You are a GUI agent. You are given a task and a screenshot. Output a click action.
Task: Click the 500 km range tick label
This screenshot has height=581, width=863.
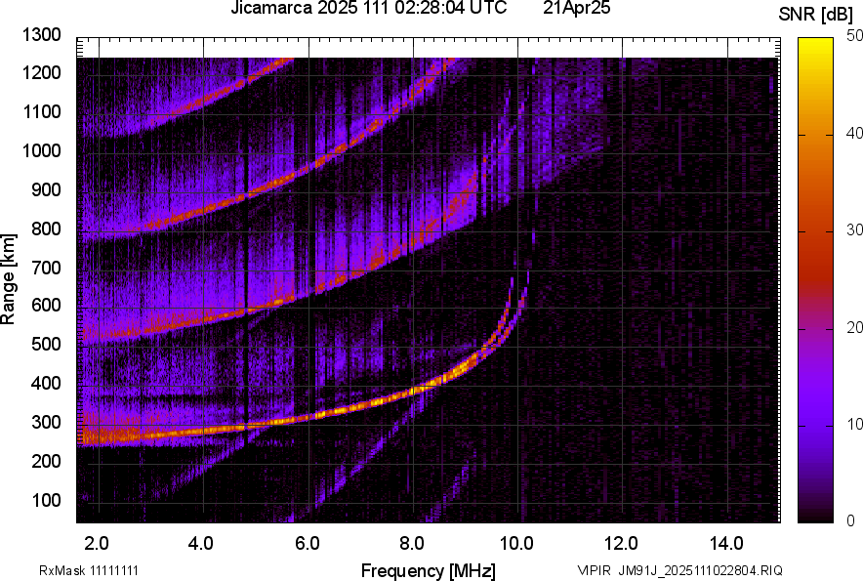coord(46,344)
